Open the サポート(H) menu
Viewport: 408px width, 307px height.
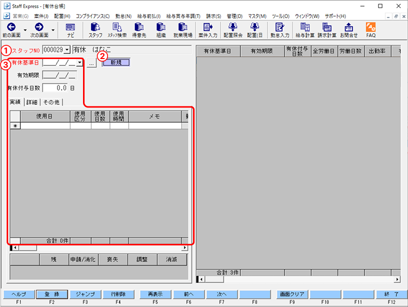(x=335, y=16)
